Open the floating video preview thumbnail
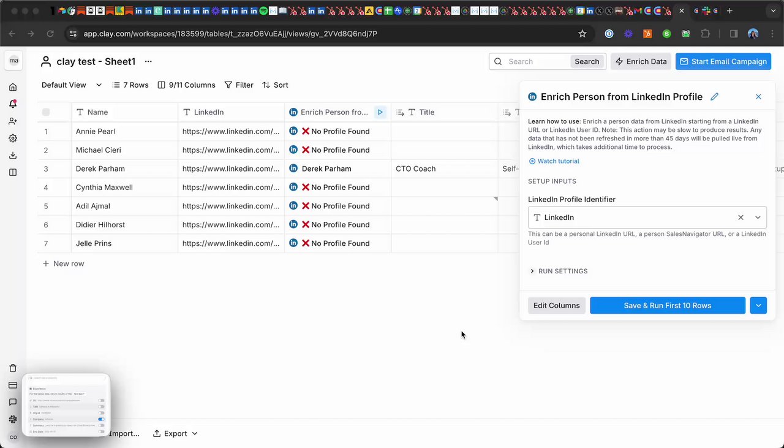This screenshot has height=448, width=784. [x=66, y=405]
